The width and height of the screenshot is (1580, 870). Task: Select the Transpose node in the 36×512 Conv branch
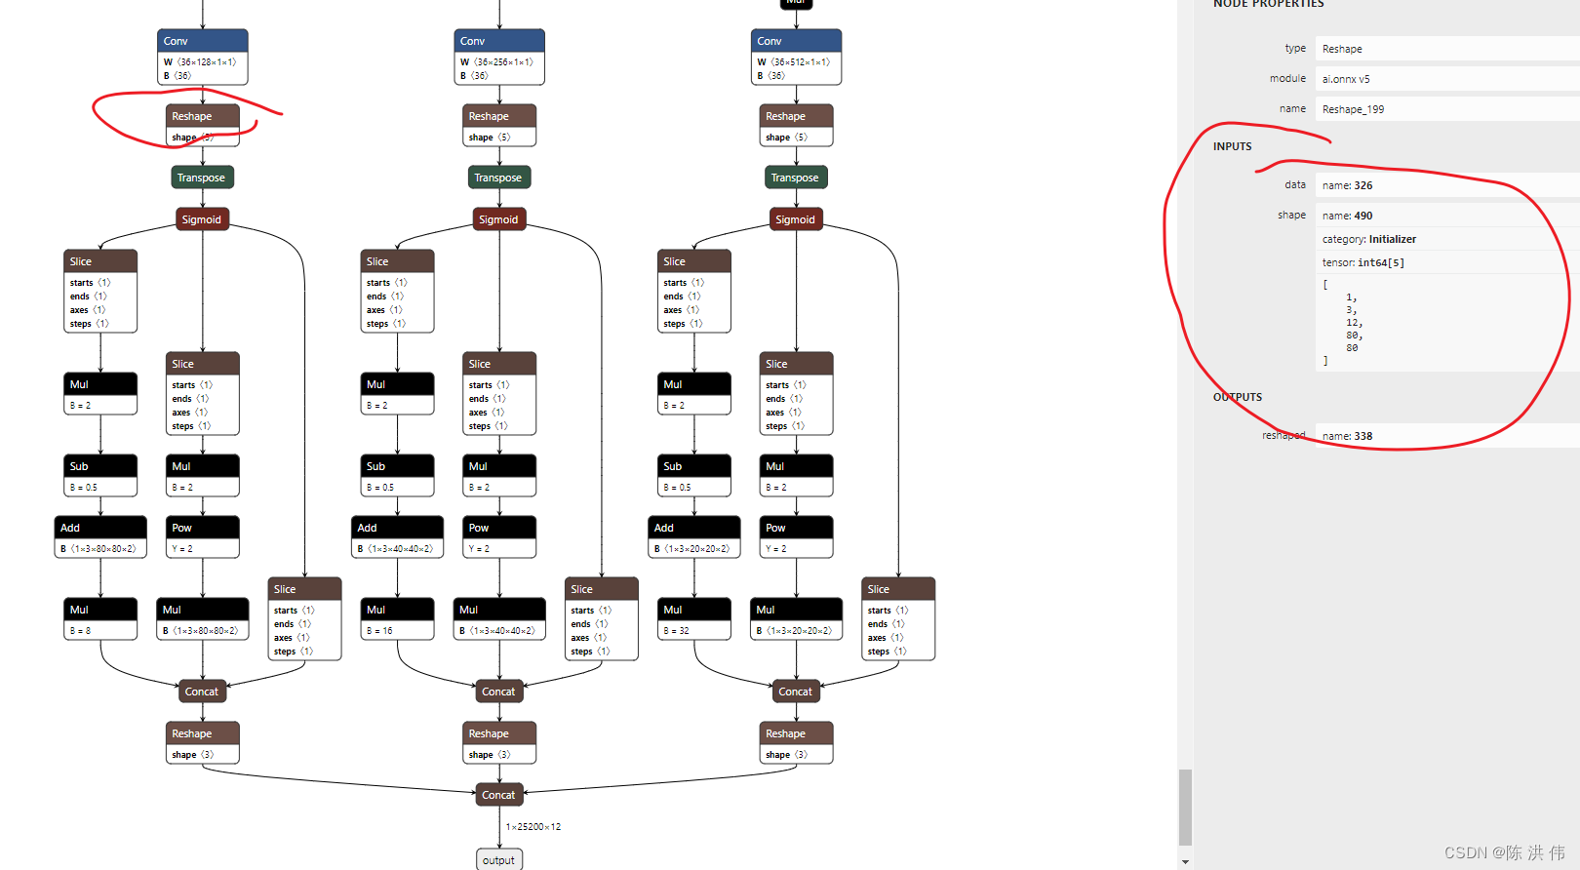(x=796, y=178)
